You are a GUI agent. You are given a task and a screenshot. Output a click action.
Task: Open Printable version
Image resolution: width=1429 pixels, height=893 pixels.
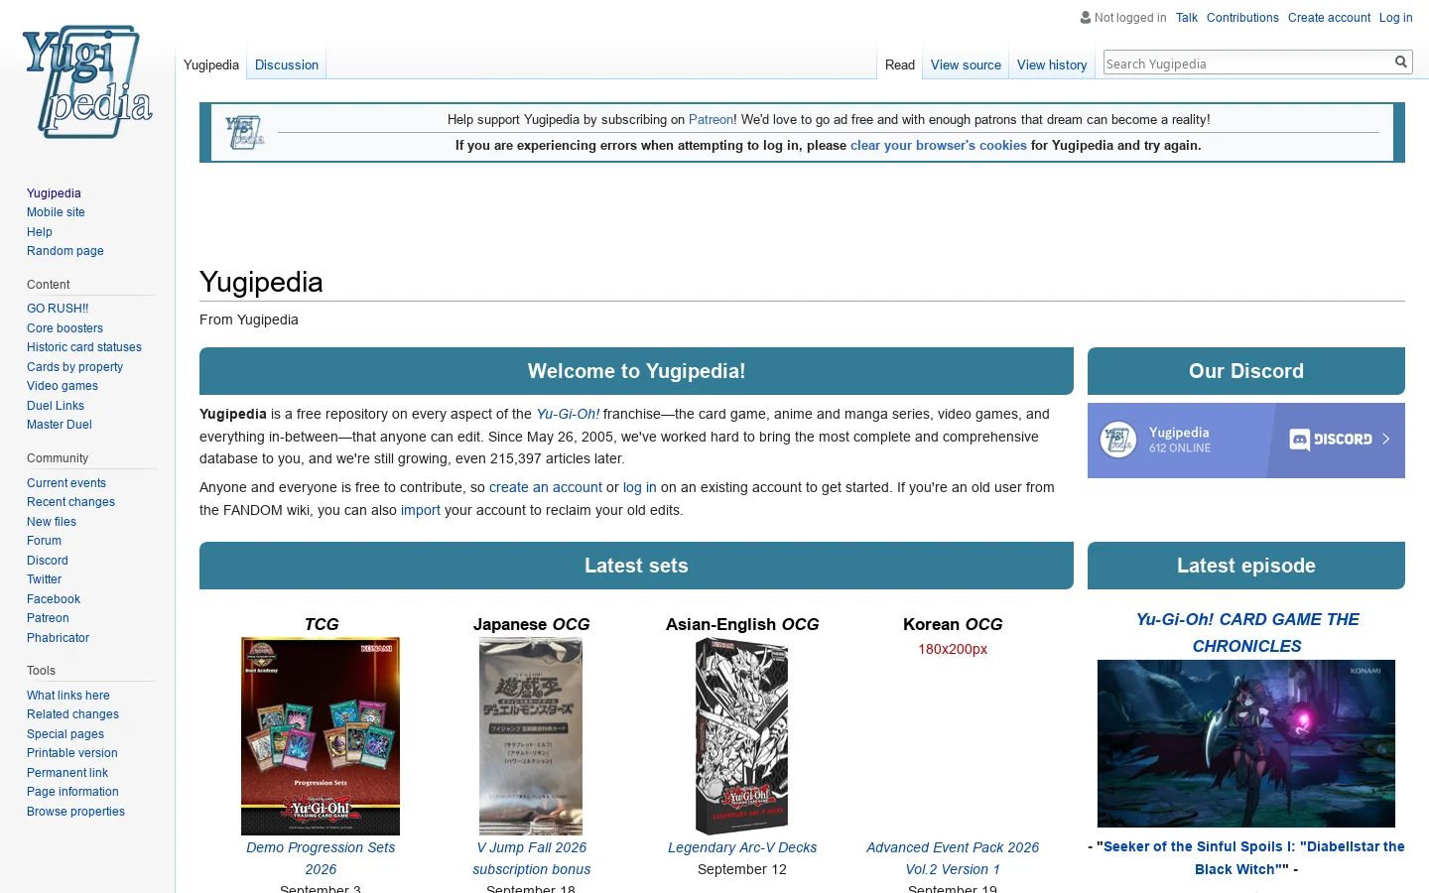click(72, 753)
